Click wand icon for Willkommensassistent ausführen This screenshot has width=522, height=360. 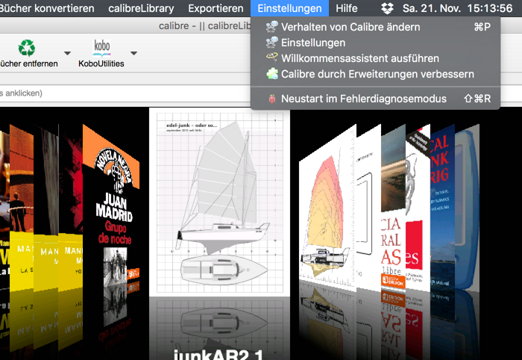(x=271, y=58)
